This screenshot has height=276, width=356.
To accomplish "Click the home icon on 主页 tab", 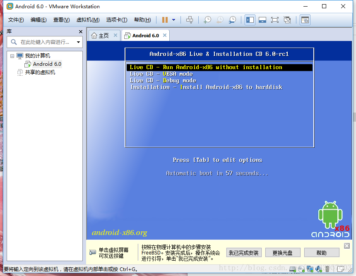I will (x=94, y=36).
